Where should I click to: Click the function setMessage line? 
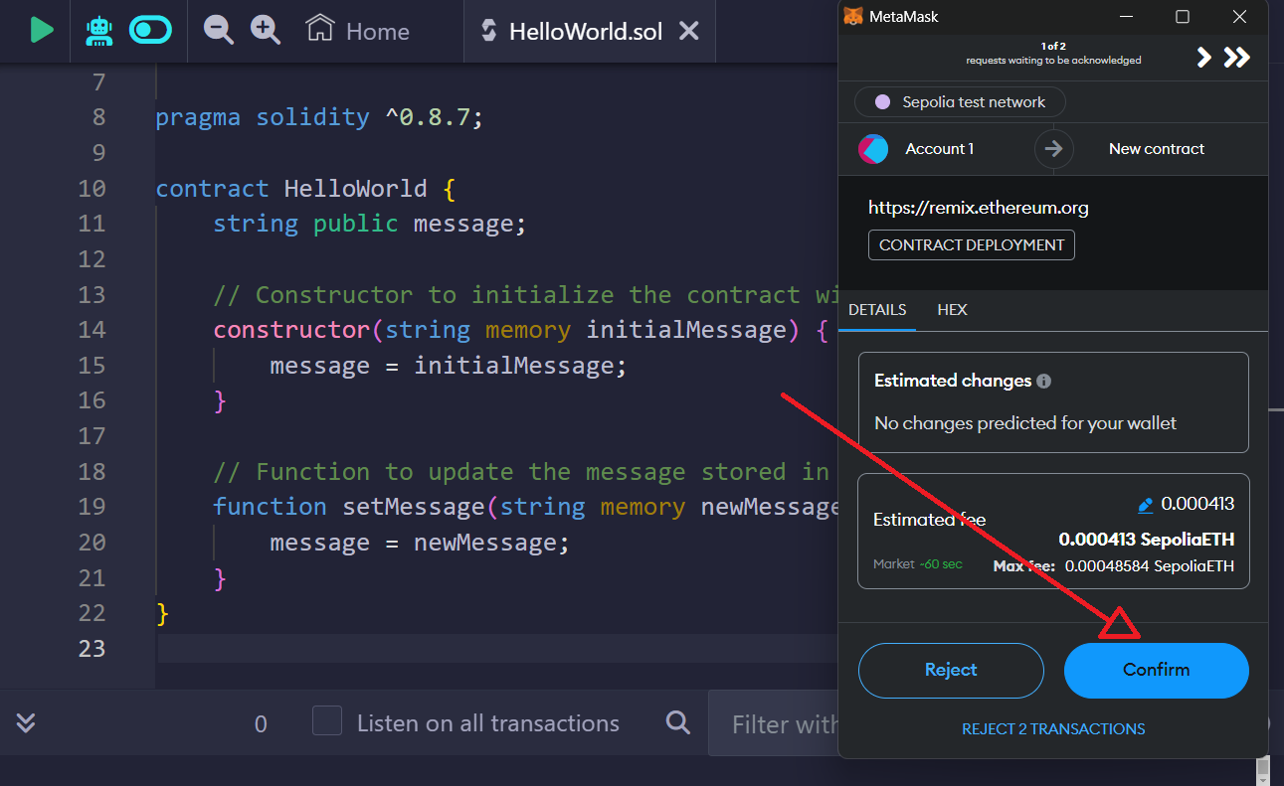(x=527, y=507)
